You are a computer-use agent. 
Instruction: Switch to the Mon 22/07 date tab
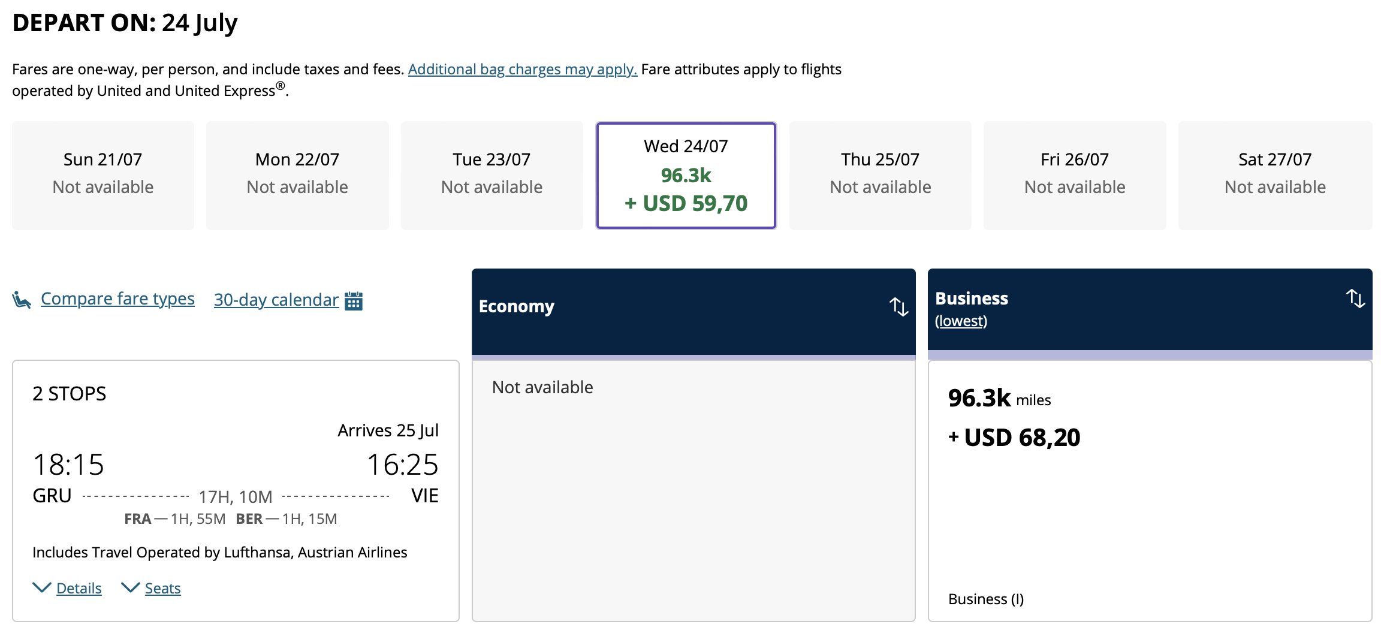pyautogui.click(x=297, y=175)
